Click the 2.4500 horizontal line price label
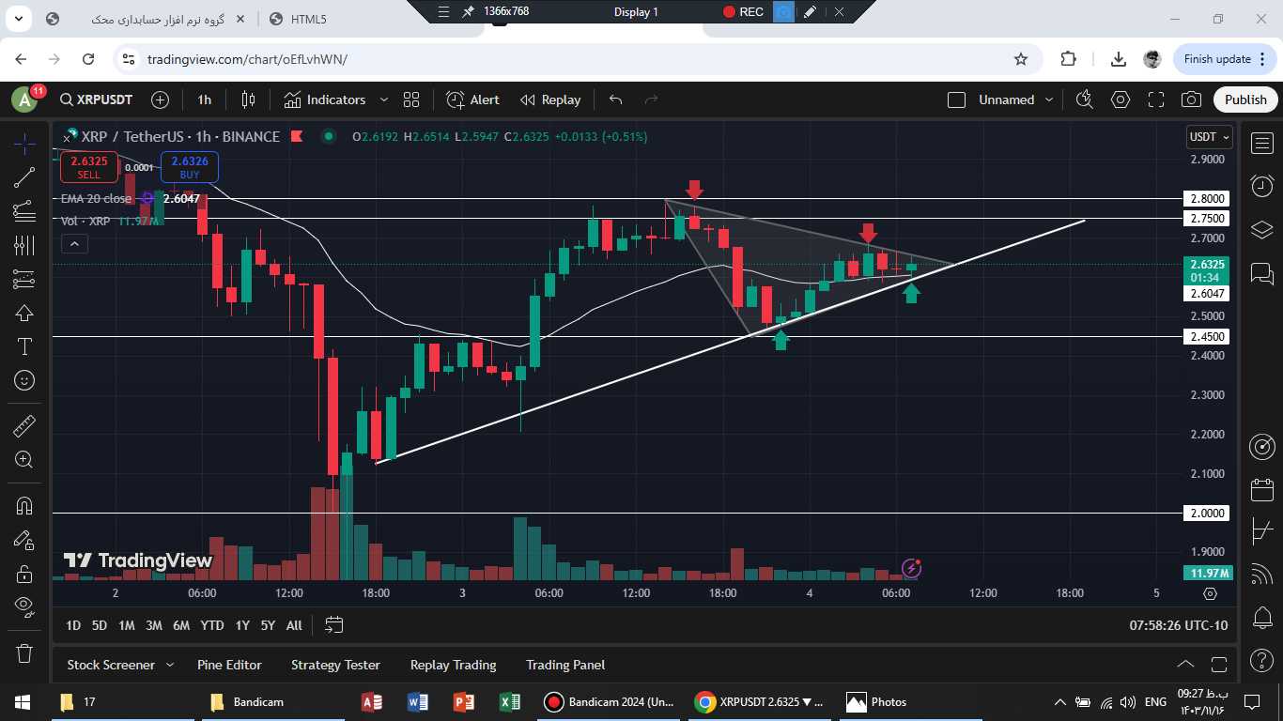The width and height of the screenshot is (1283, 721). 1208,336
